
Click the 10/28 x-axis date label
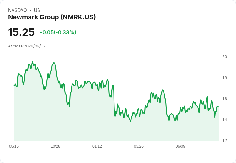pyautogui.click(x=55, y=146)
